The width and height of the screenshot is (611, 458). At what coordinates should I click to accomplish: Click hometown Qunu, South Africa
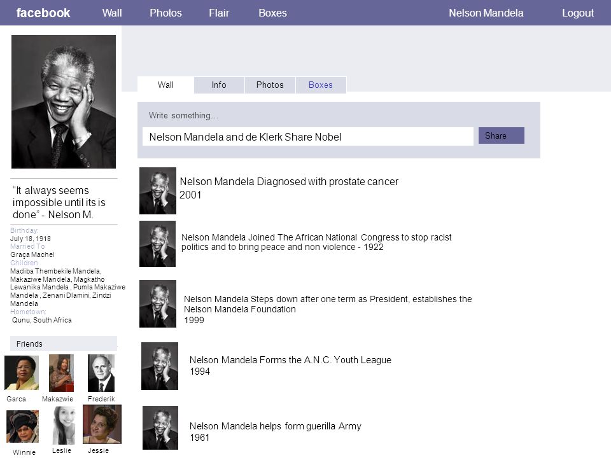[42, 320]
